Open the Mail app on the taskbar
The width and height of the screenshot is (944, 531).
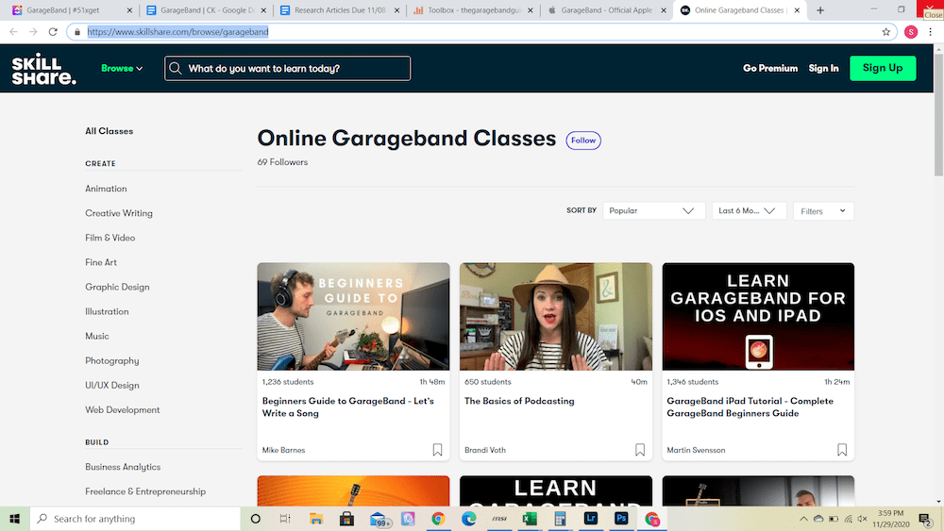click(379, 519)
